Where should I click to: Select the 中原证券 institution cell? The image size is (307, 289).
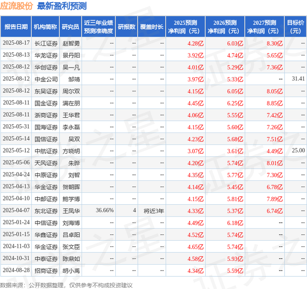pos(46,175)
